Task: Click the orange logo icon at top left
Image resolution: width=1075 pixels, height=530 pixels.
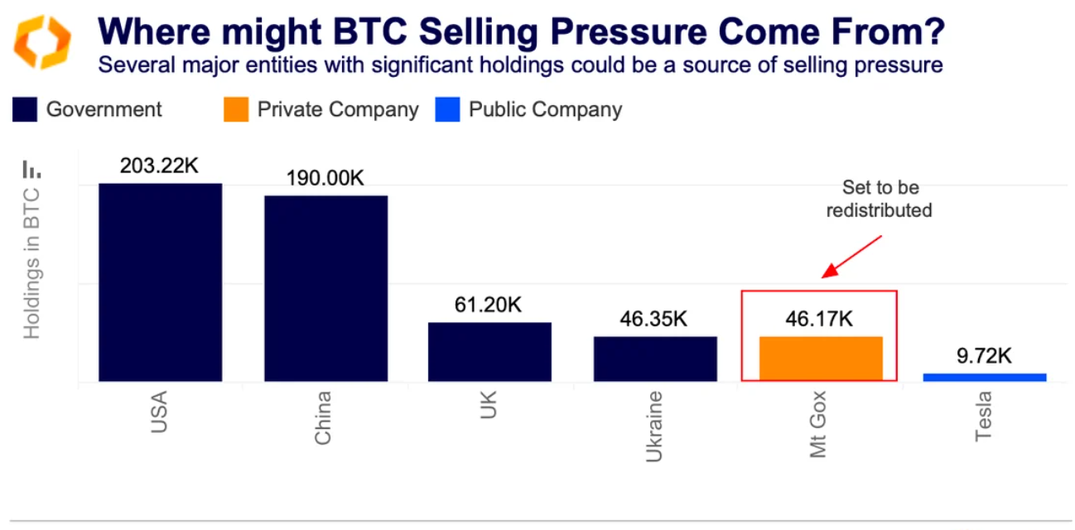Action: point(42,41)
